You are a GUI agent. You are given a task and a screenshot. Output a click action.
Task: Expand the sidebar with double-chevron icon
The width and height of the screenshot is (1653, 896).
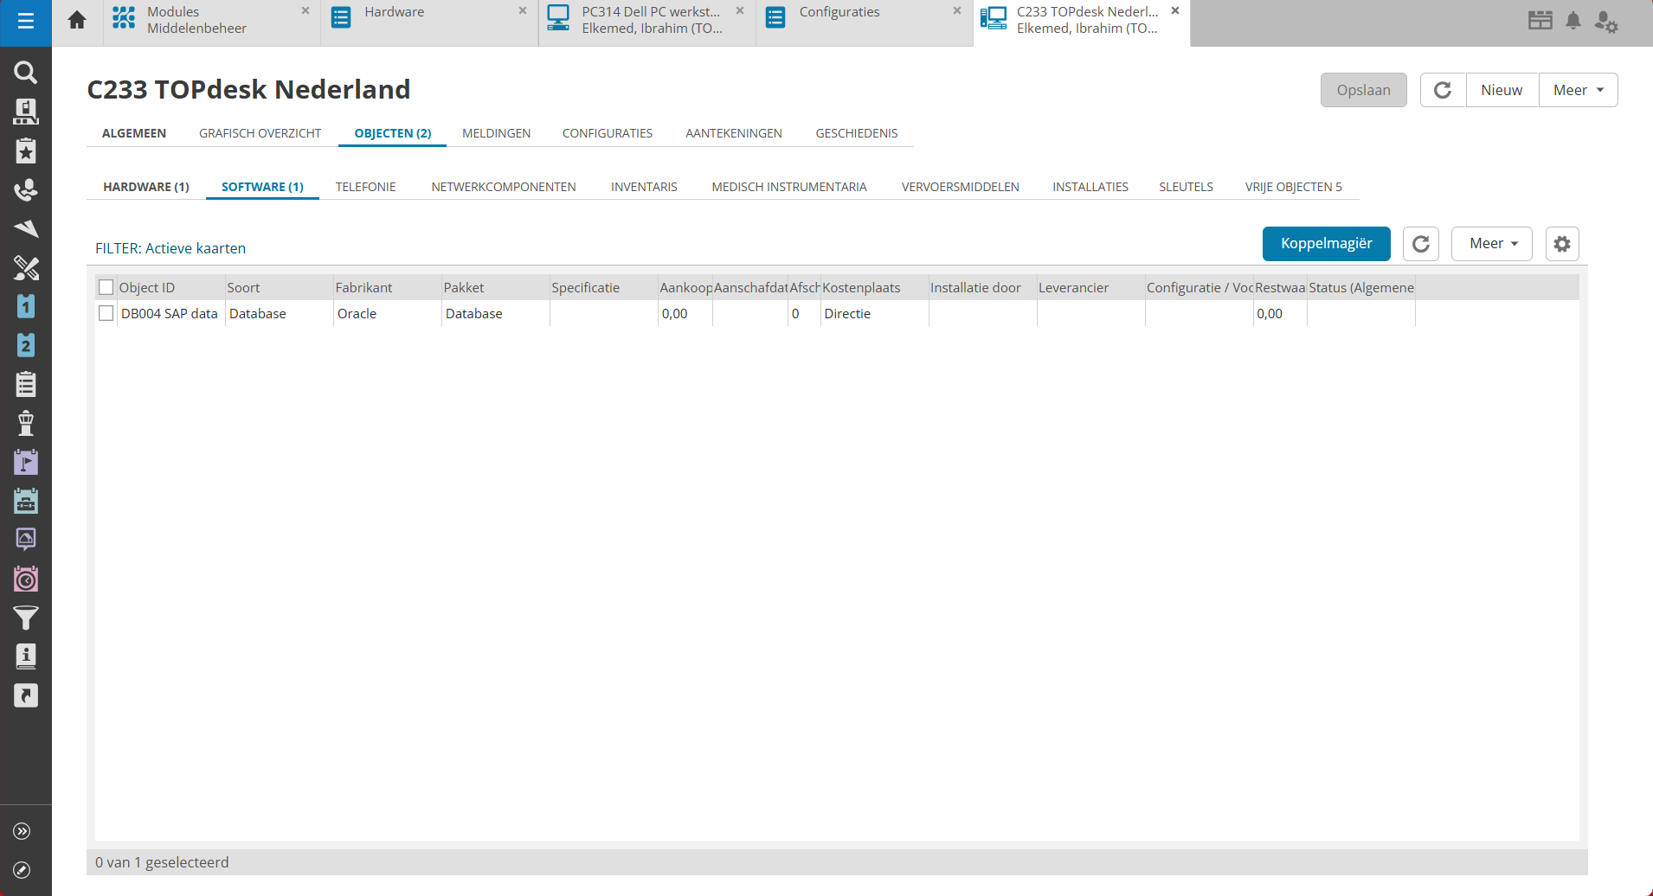[23, 831]
